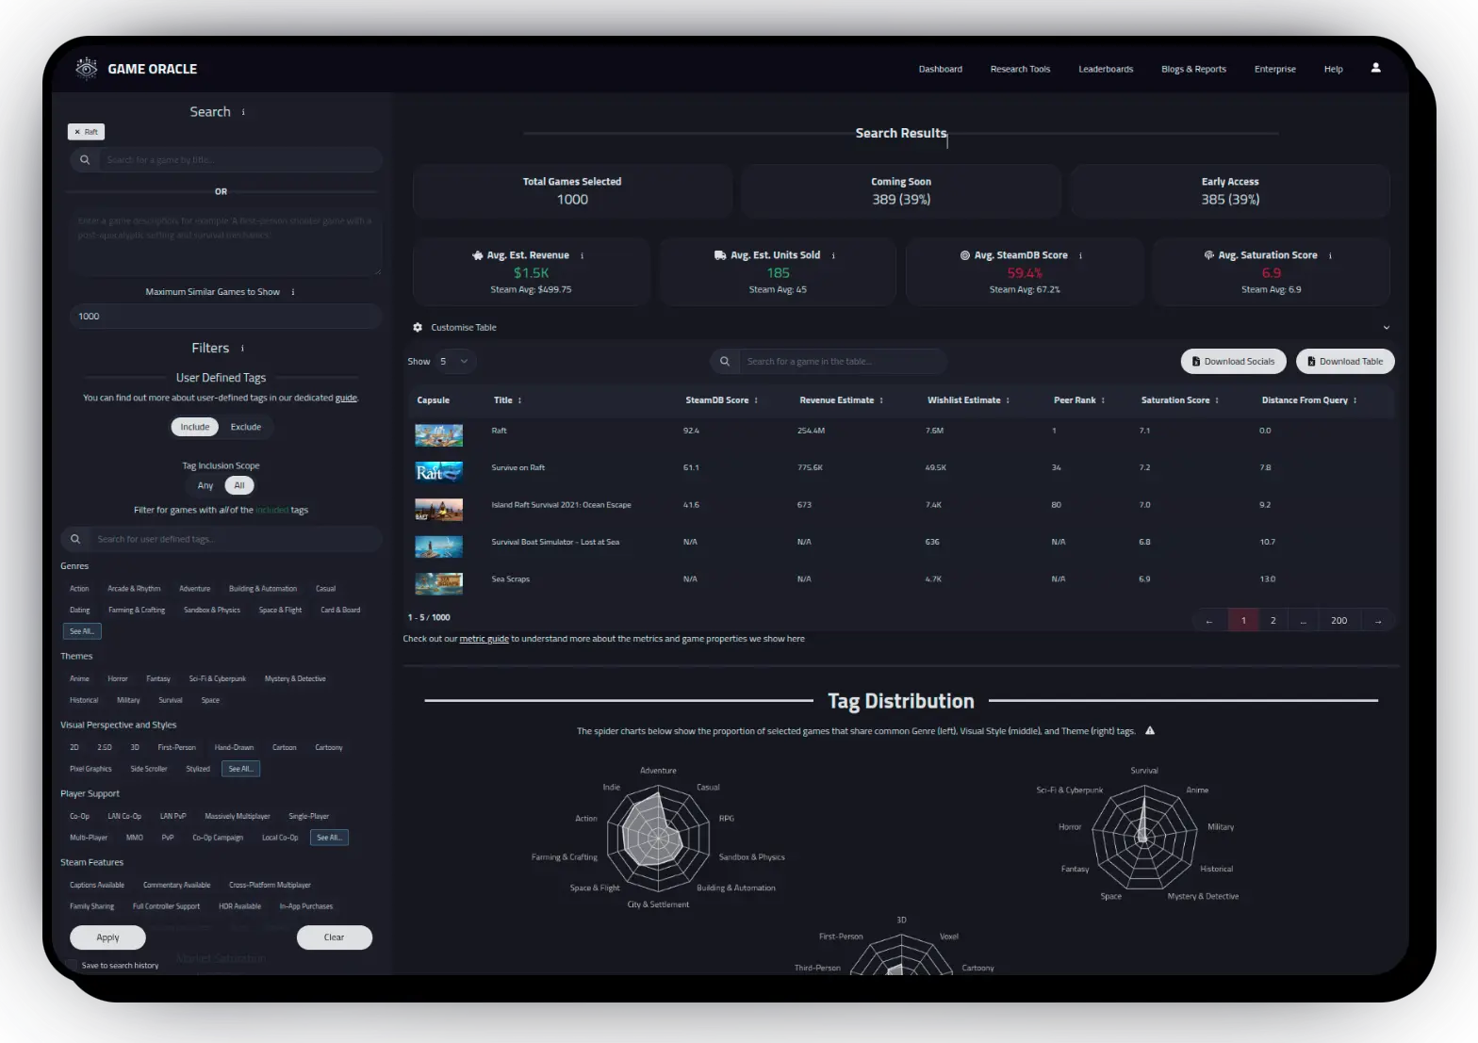Viewport: 1478px width, 1043px height.
Task: Open the Survive on Raft capsule thumbnail
Action: [x=439, y=472]
